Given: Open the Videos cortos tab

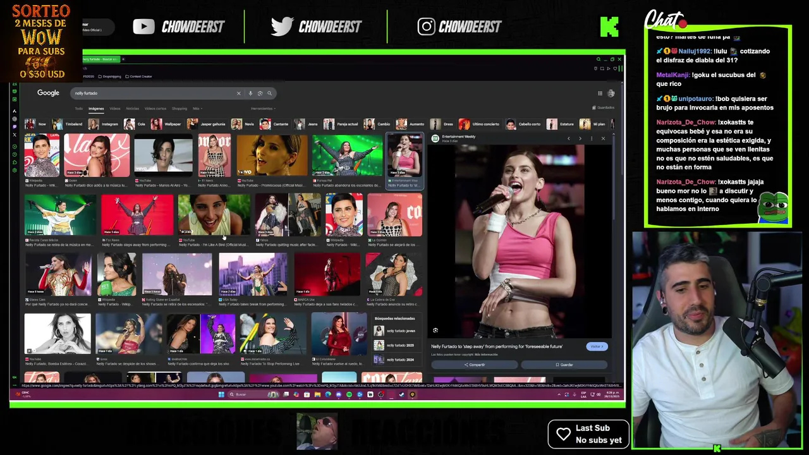Looking at the screenshot, I should [x=155, y=109].
